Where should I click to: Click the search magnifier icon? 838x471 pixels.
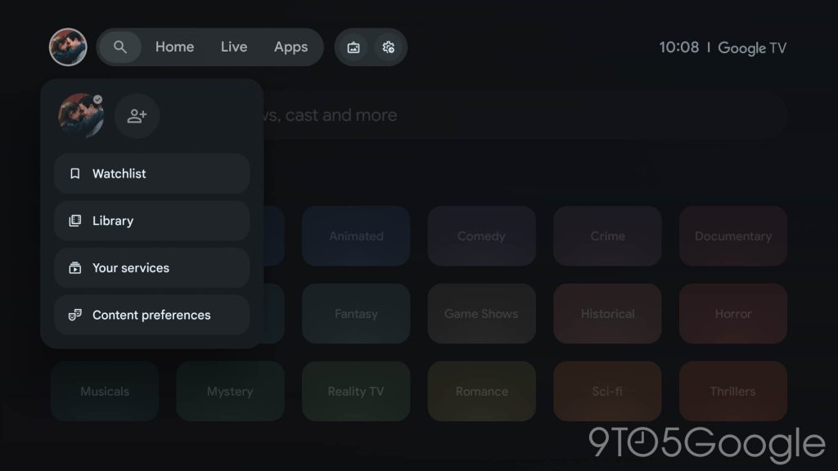(x=120, y=47)
